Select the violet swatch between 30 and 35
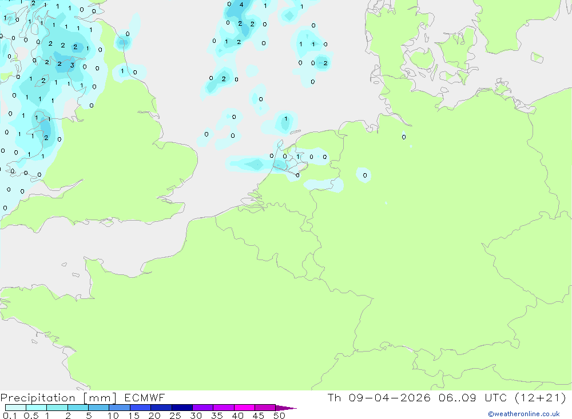572x419 pixels. pos(202,408)
